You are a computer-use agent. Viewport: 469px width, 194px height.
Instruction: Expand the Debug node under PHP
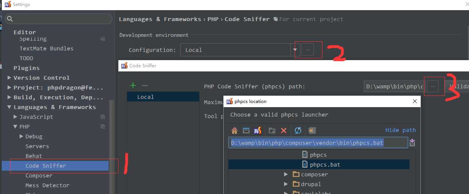(21, 136)
